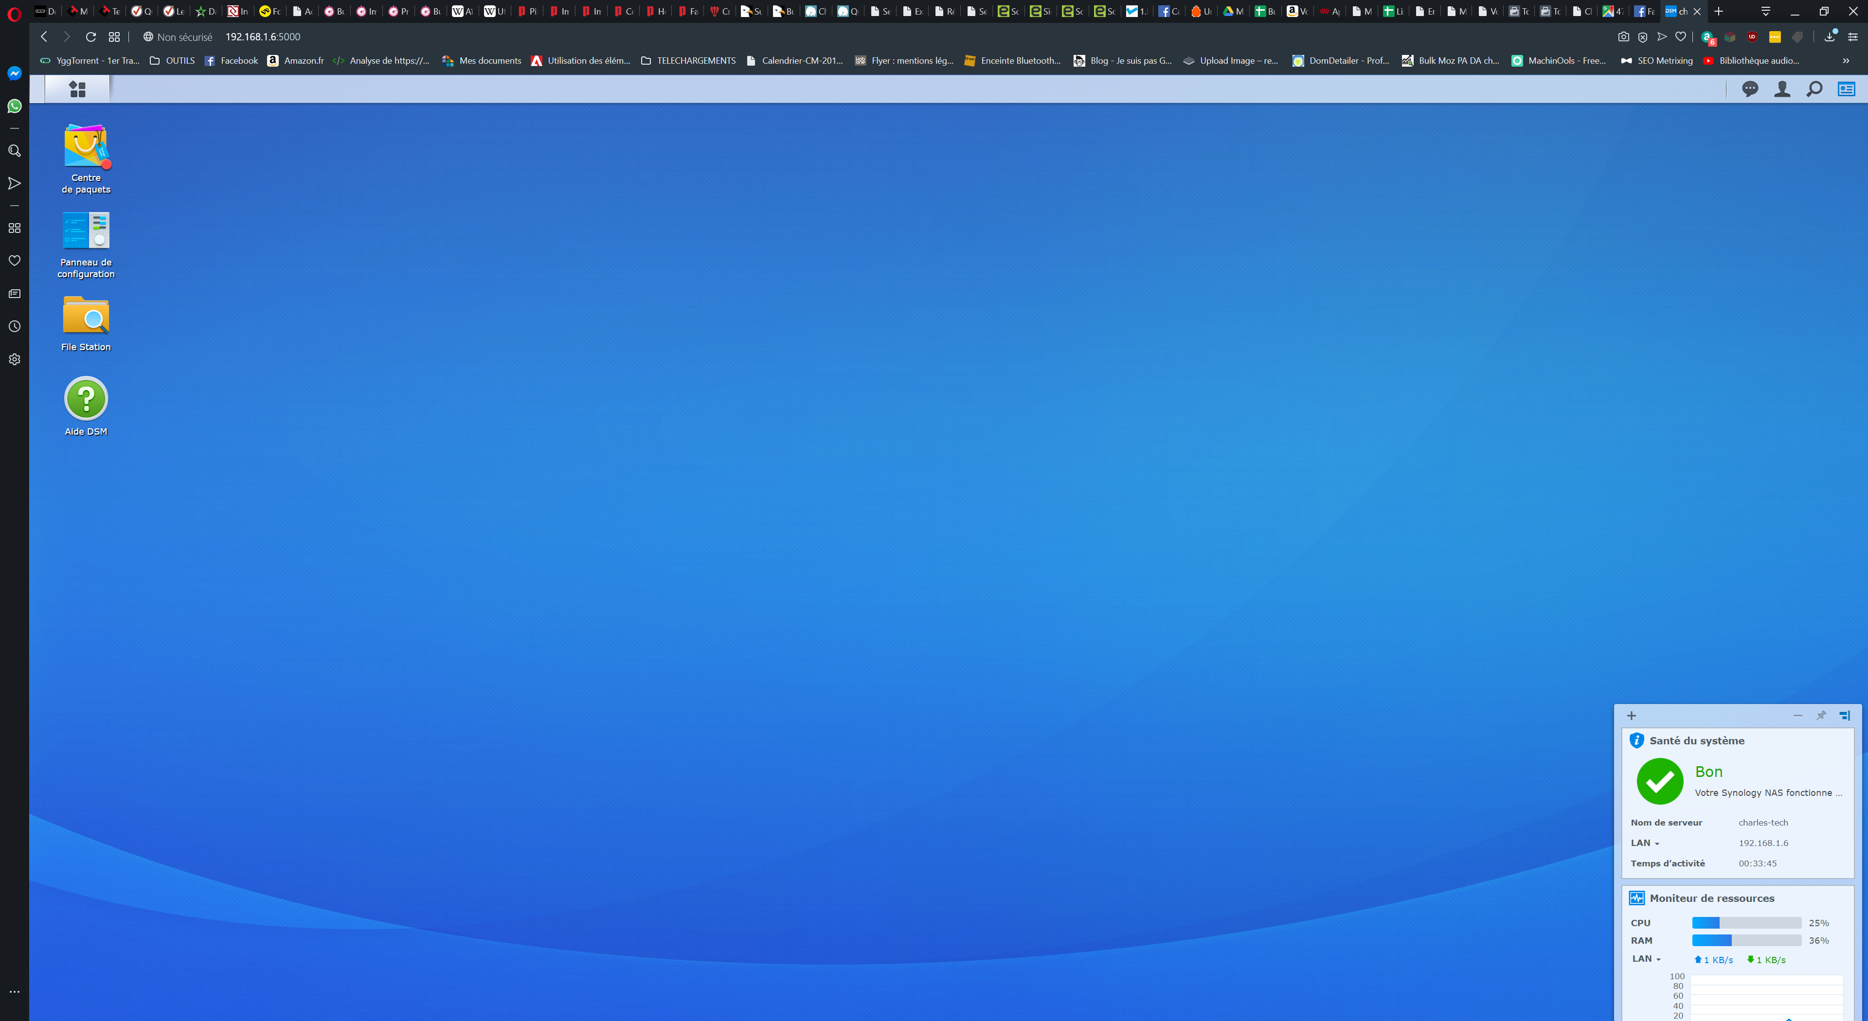Launch File Station from the desktop

(x=86, y=315)
